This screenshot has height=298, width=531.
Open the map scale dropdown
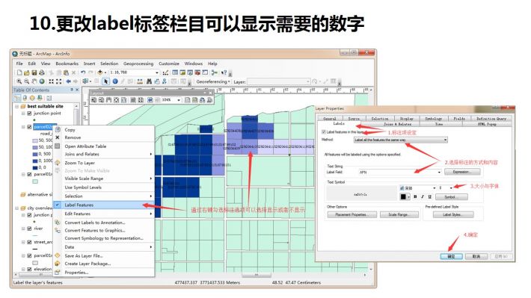[x=157, y=72]
